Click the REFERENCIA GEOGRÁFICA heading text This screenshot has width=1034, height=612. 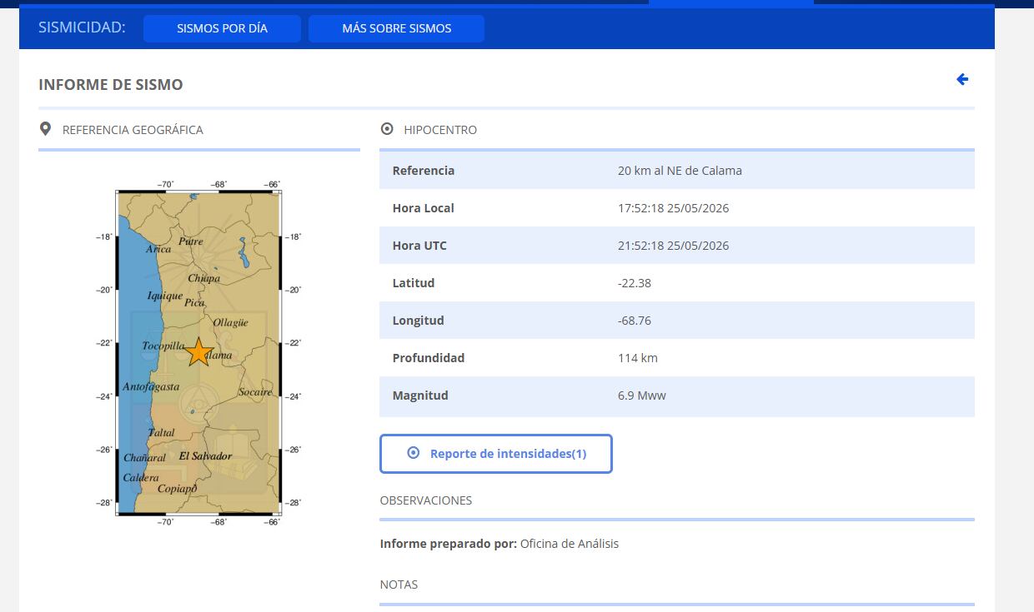click(133, 130)
